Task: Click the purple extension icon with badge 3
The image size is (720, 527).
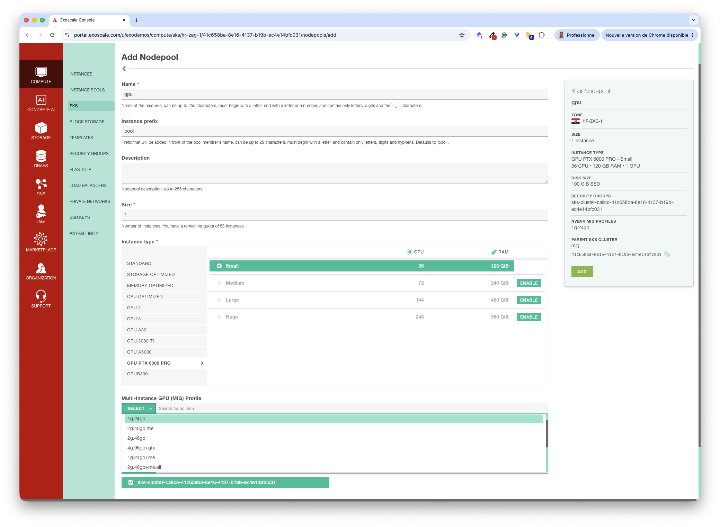Action: point(479,35)
